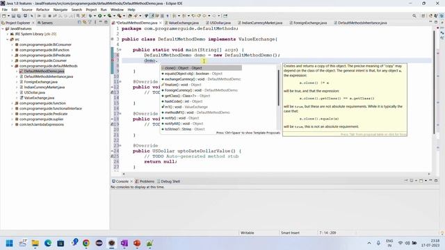This screenshot has width=445, height=250.
Task: Collapse the Java8Features project node
Action: click(x=3, y=28)
